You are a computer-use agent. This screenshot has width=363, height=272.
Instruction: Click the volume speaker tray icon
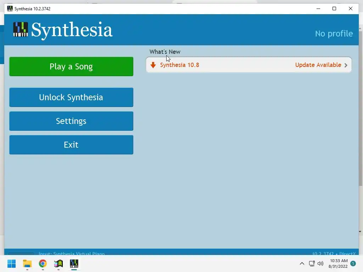pyautogui.click(x=320, y=263)
